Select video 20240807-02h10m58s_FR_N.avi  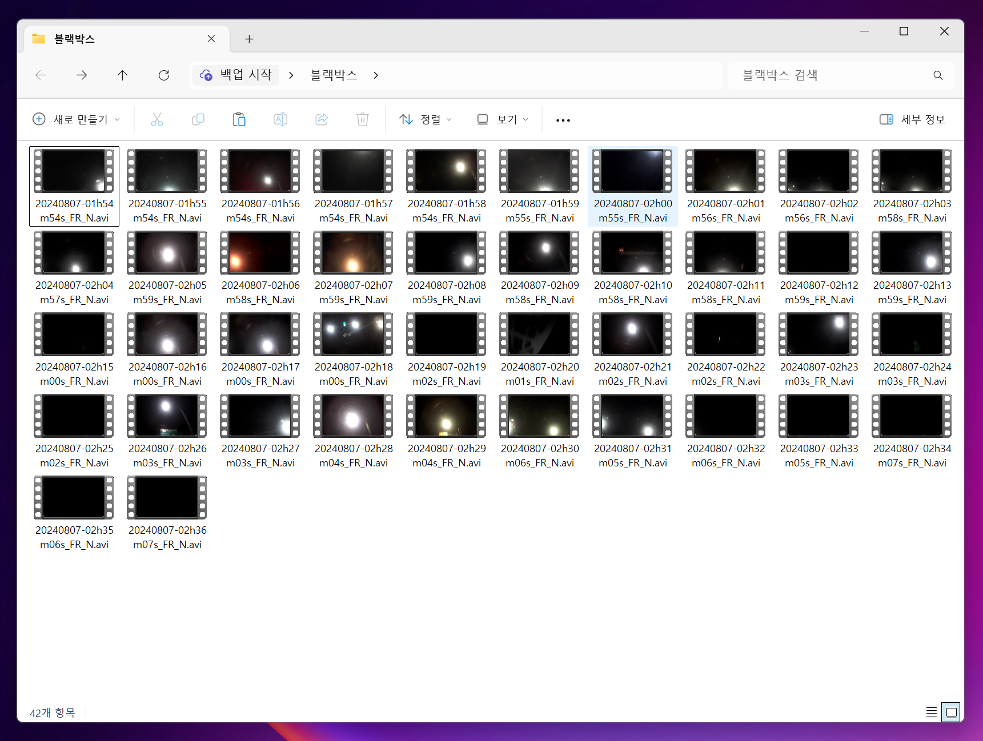633,268
